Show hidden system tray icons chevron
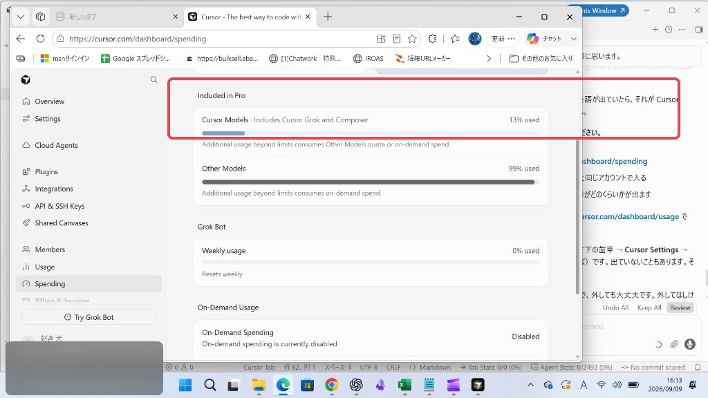This screenshot has height=398, width=708. pyautogui.click(x=530, y=385)
